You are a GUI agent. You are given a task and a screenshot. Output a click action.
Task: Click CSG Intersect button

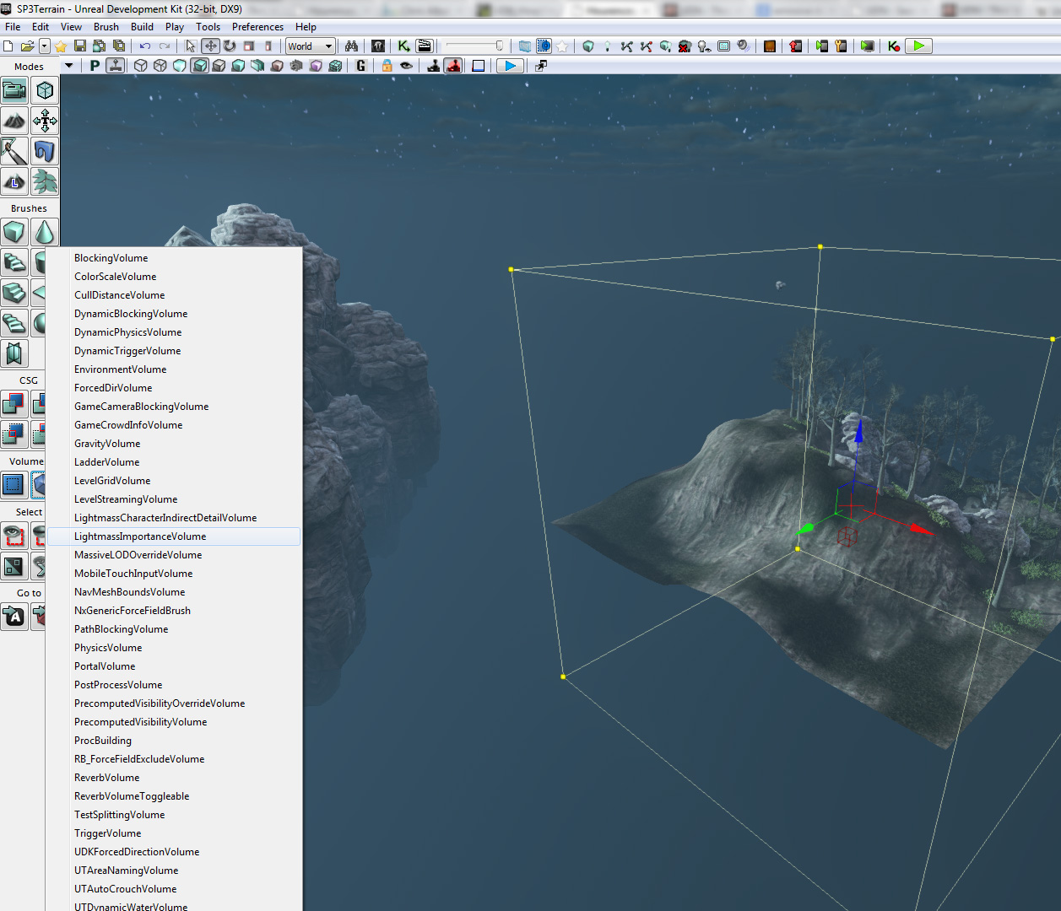tap(14, 434)
